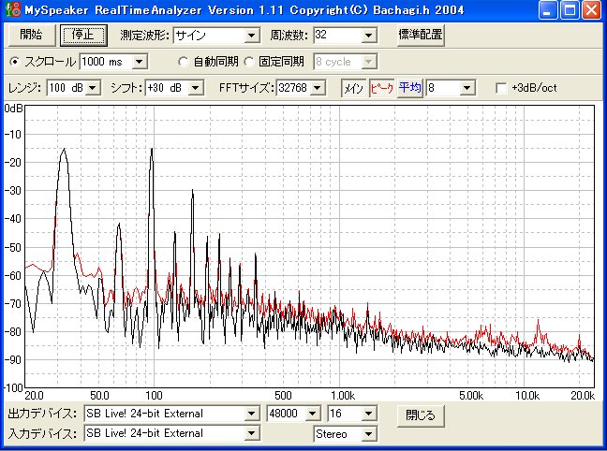
Task: Toggle the red ピーク peak button
Action: click(381, 87)
